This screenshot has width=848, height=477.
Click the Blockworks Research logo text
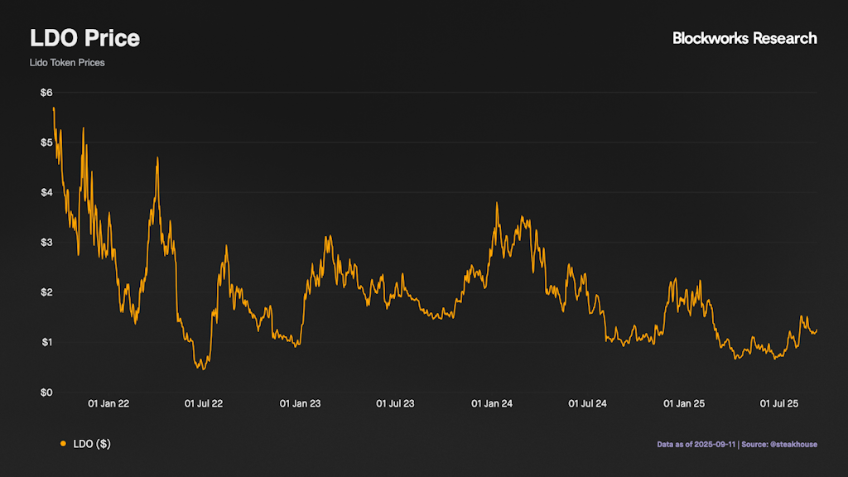744,38
